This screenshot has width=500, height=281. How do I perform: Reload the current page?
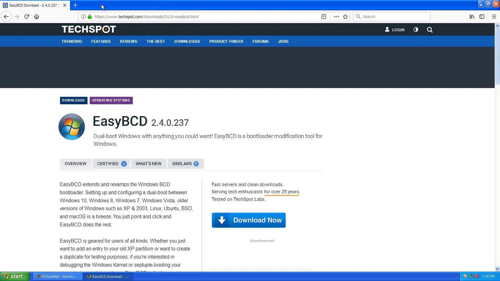pos(27,17)
